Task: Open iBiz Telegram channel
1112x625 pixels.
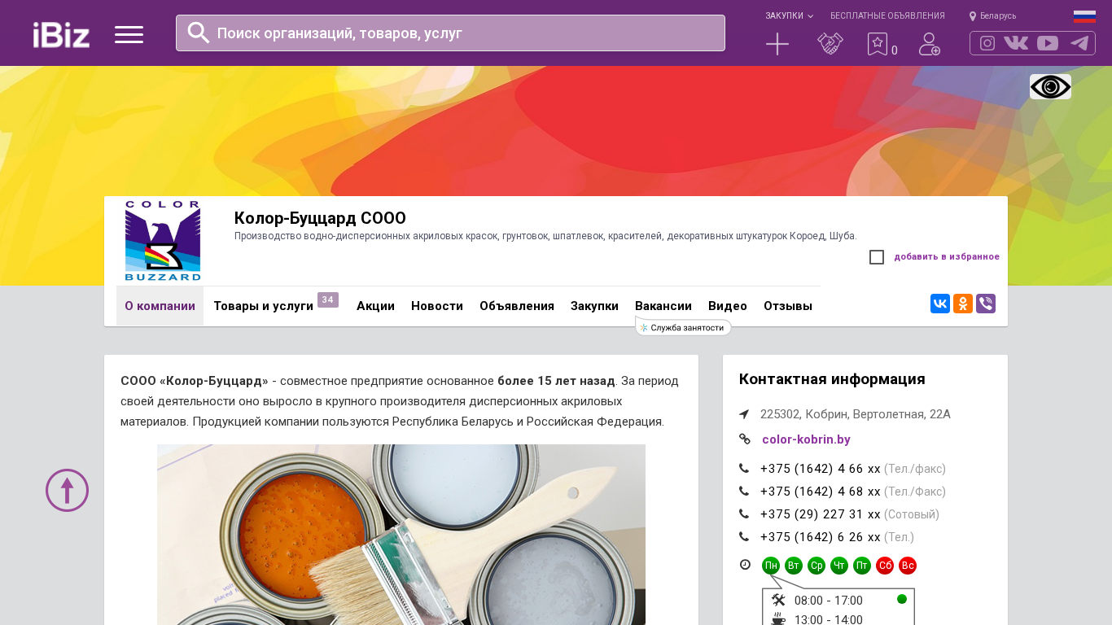Action: coord(1079,43)
